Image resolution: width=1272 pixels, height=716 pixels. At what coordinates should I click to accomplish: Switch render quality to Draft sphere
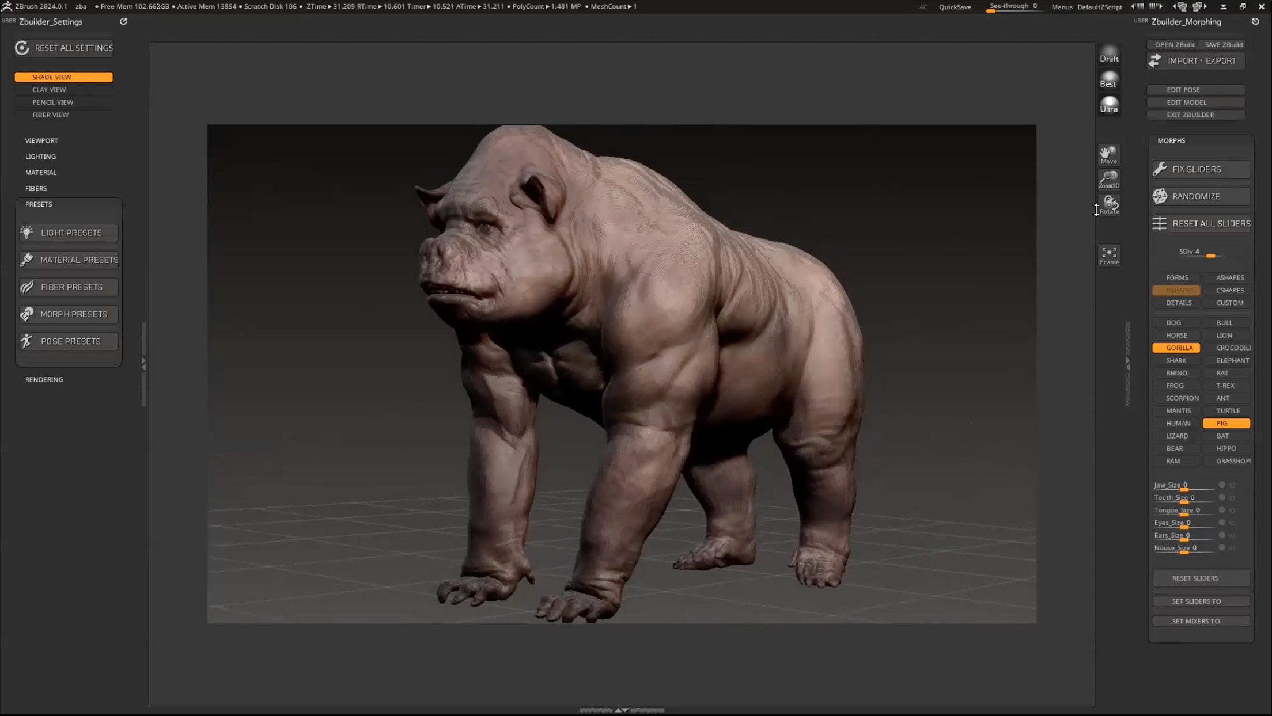(x=1108, y=54)
